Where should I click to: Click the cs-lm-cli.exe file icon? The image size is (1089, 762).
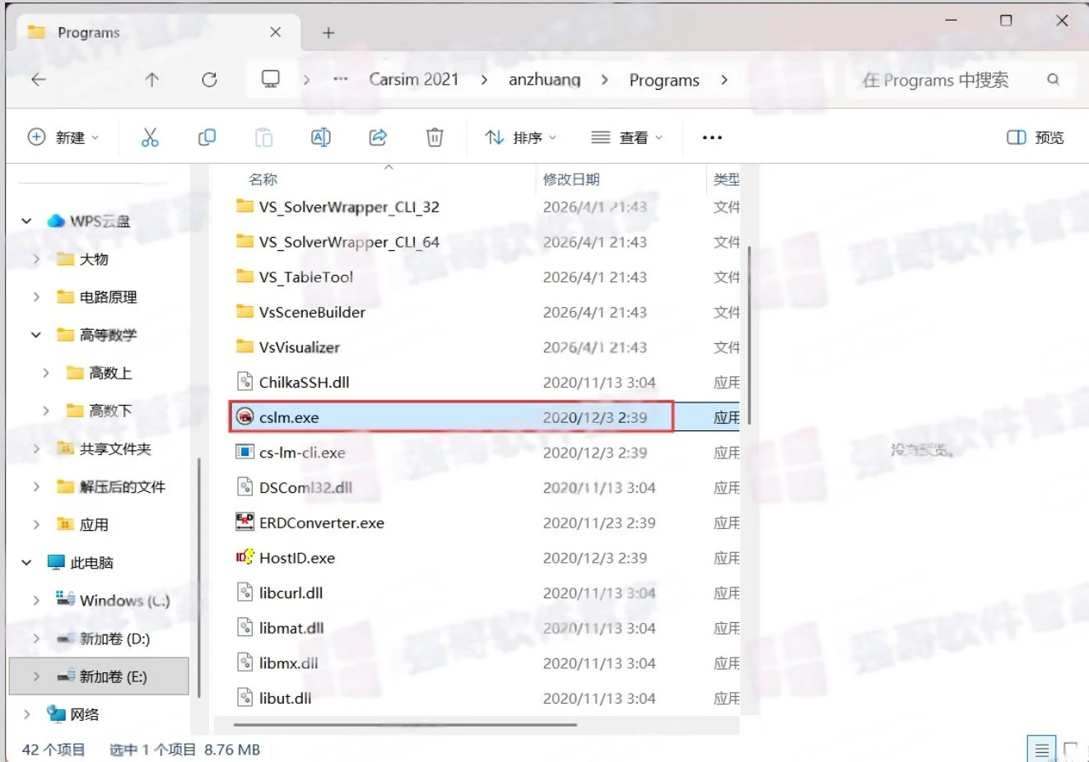point(244,452)
